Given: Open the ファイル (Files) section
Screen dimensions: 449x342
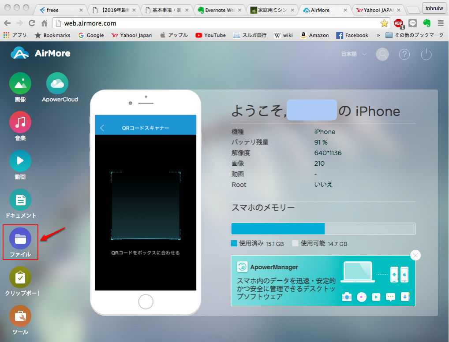Looking at the screenshot, I should 20,238.
